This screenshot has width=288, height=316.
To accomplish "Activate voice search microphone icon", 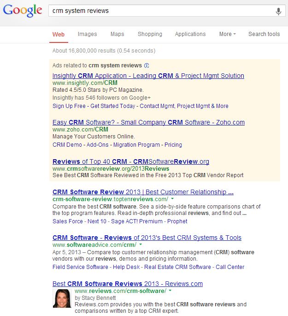I will point(278,11).
